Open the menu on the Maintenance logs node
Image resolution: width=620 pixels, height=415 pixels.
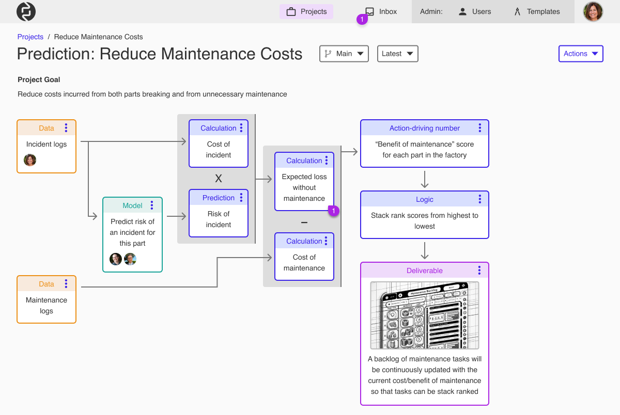tap(66, 283)
